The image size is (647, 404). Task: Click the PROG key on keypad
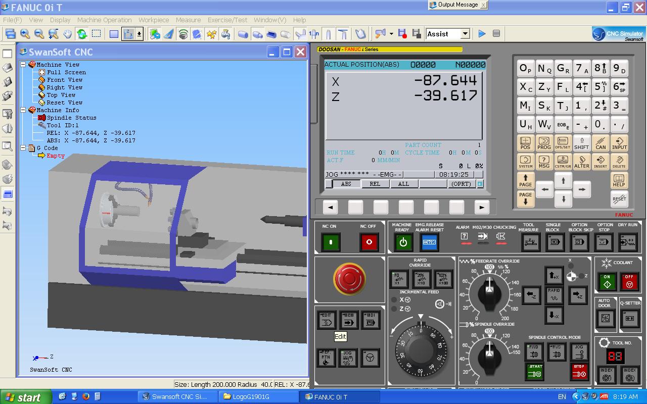544,143
